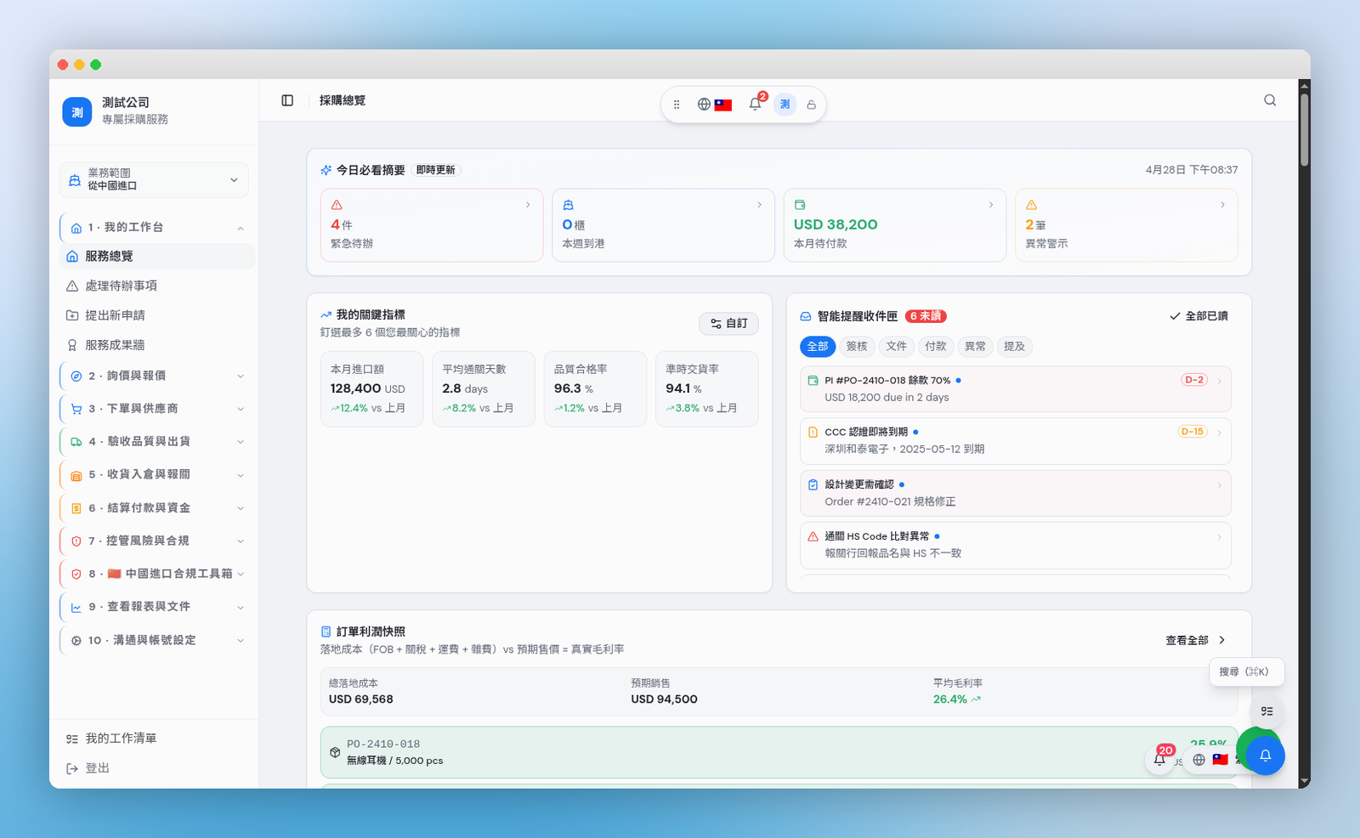Screen dimensions: 1360x838
Task: Click the globe language icon in the top pill
Action: tap(704, 105)
